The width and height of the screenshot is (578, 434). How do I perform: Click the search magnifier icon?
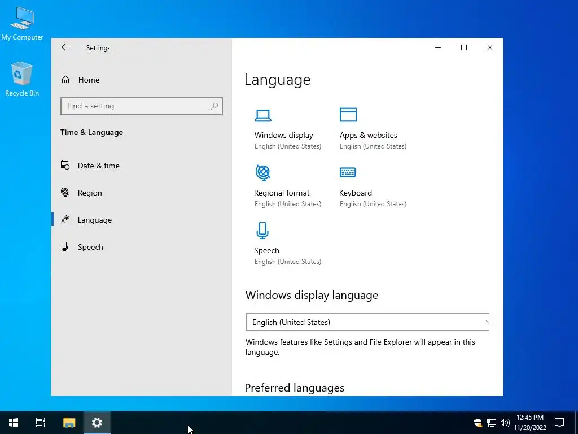[214, 106]
